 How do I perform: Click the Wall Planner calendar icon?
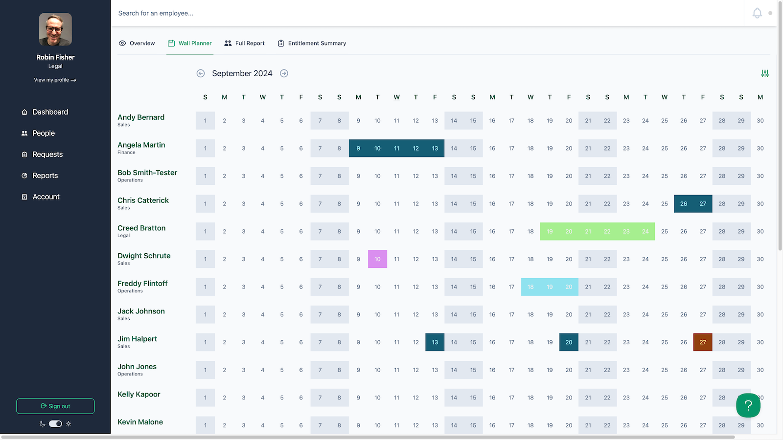(171, 43)
